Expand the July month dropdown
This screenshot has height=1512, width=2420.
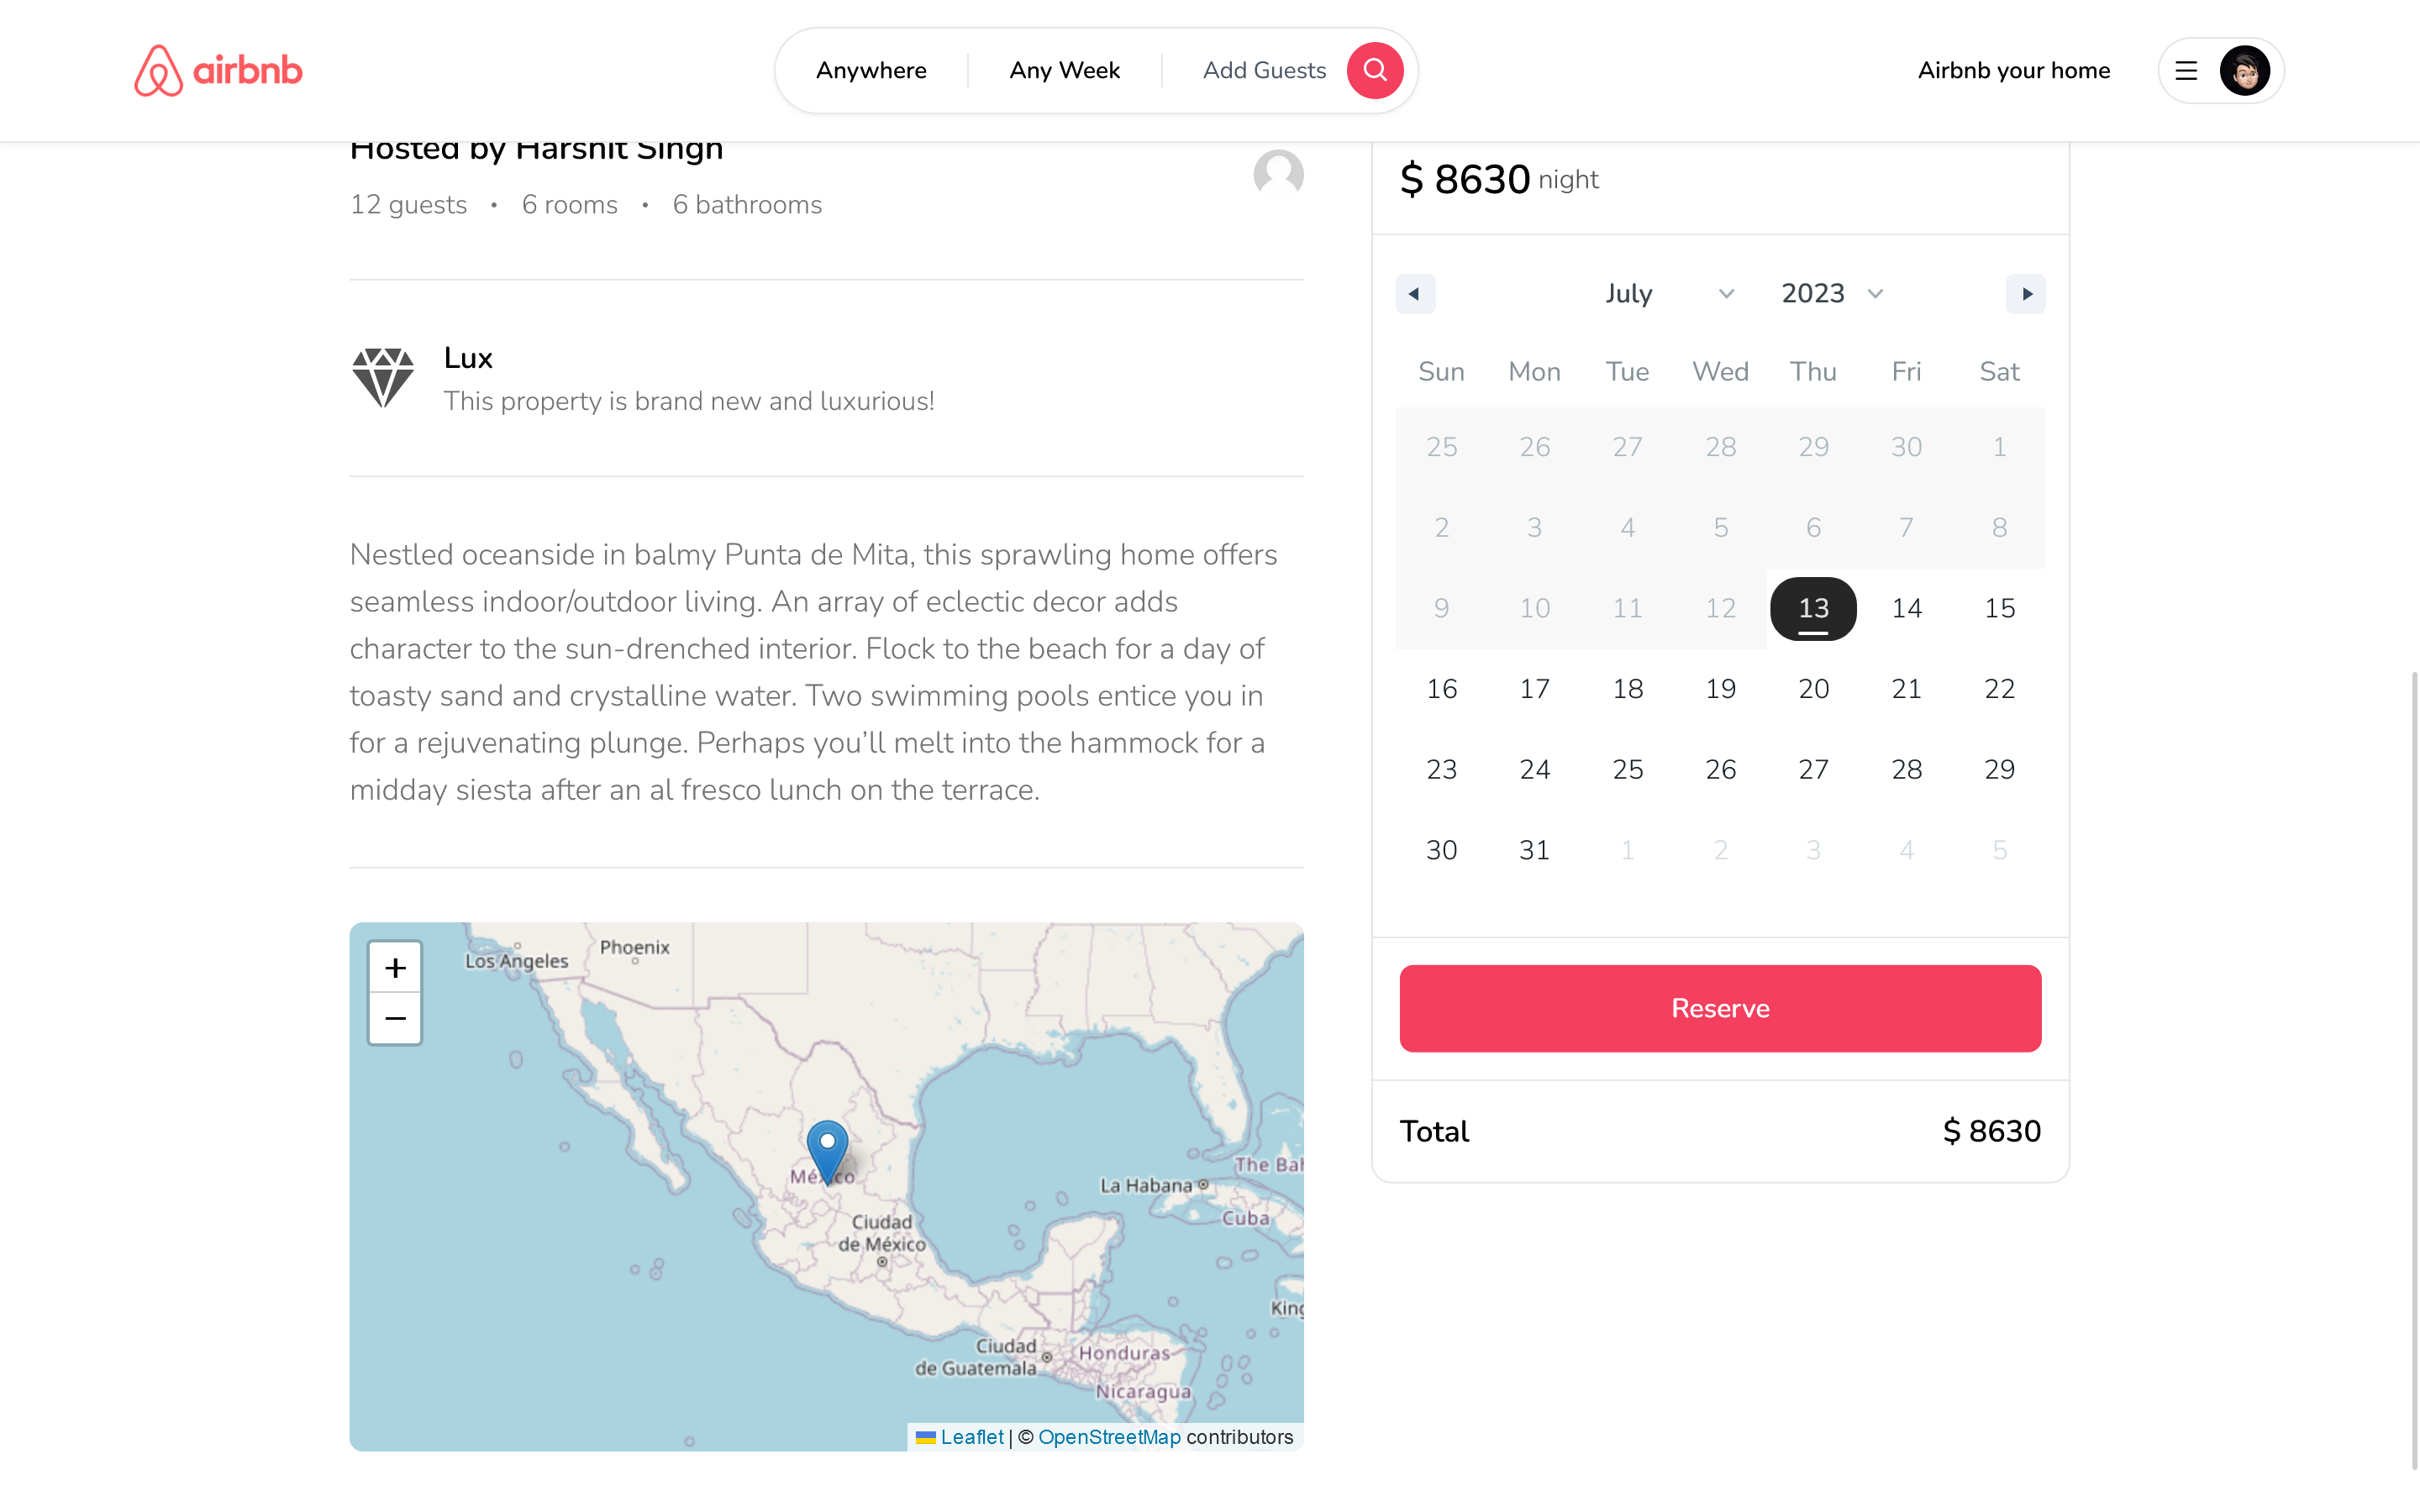click(1664, 292)
